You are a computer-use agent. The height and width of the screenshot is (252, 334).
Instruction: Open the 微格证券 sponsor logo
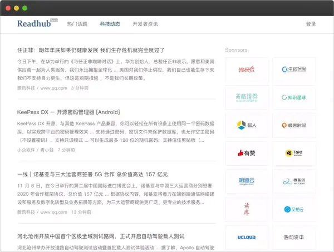(x=247, y=97)
